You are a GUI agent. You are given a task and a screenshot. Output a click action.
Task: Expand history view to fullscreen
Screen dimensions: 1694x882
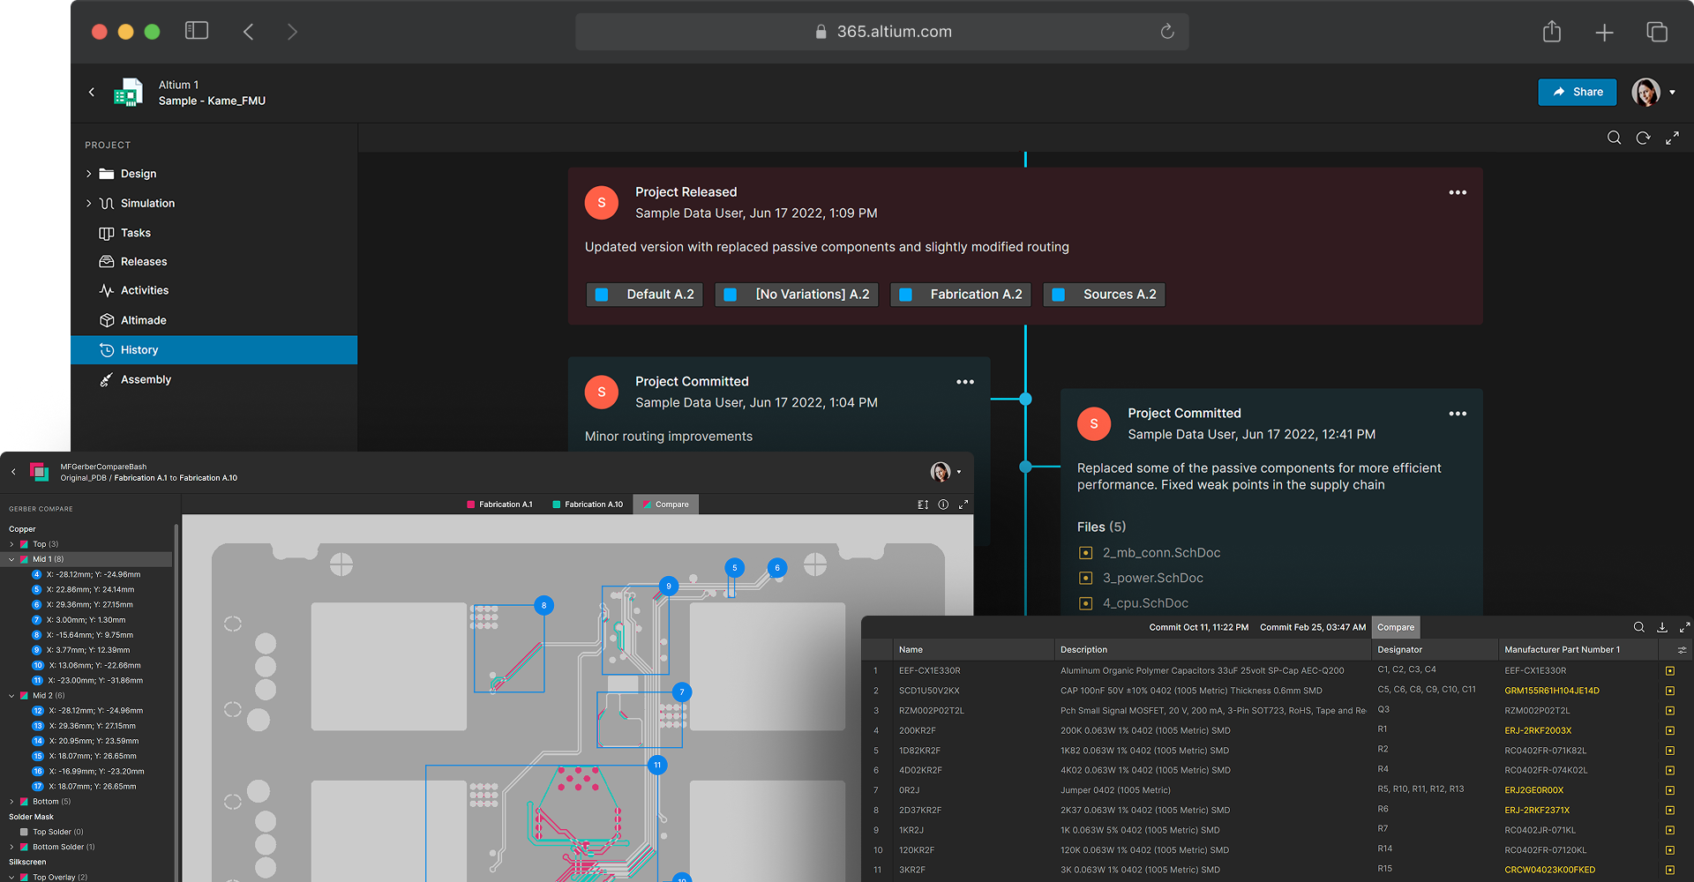(x=1672, y=138)
